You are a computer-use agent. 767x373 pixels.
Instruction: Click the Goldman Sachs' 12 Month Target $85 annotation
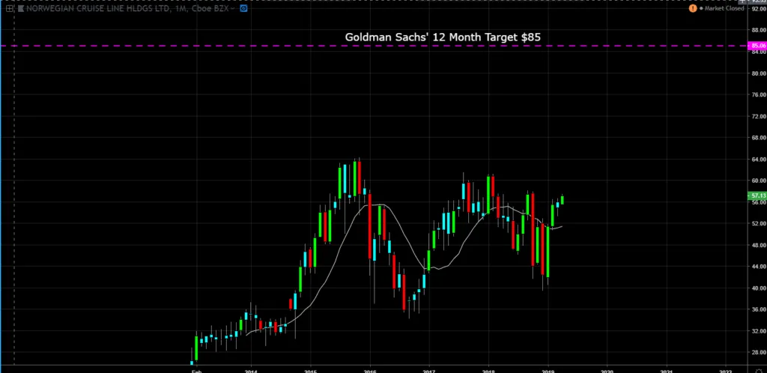coord(443,37)
